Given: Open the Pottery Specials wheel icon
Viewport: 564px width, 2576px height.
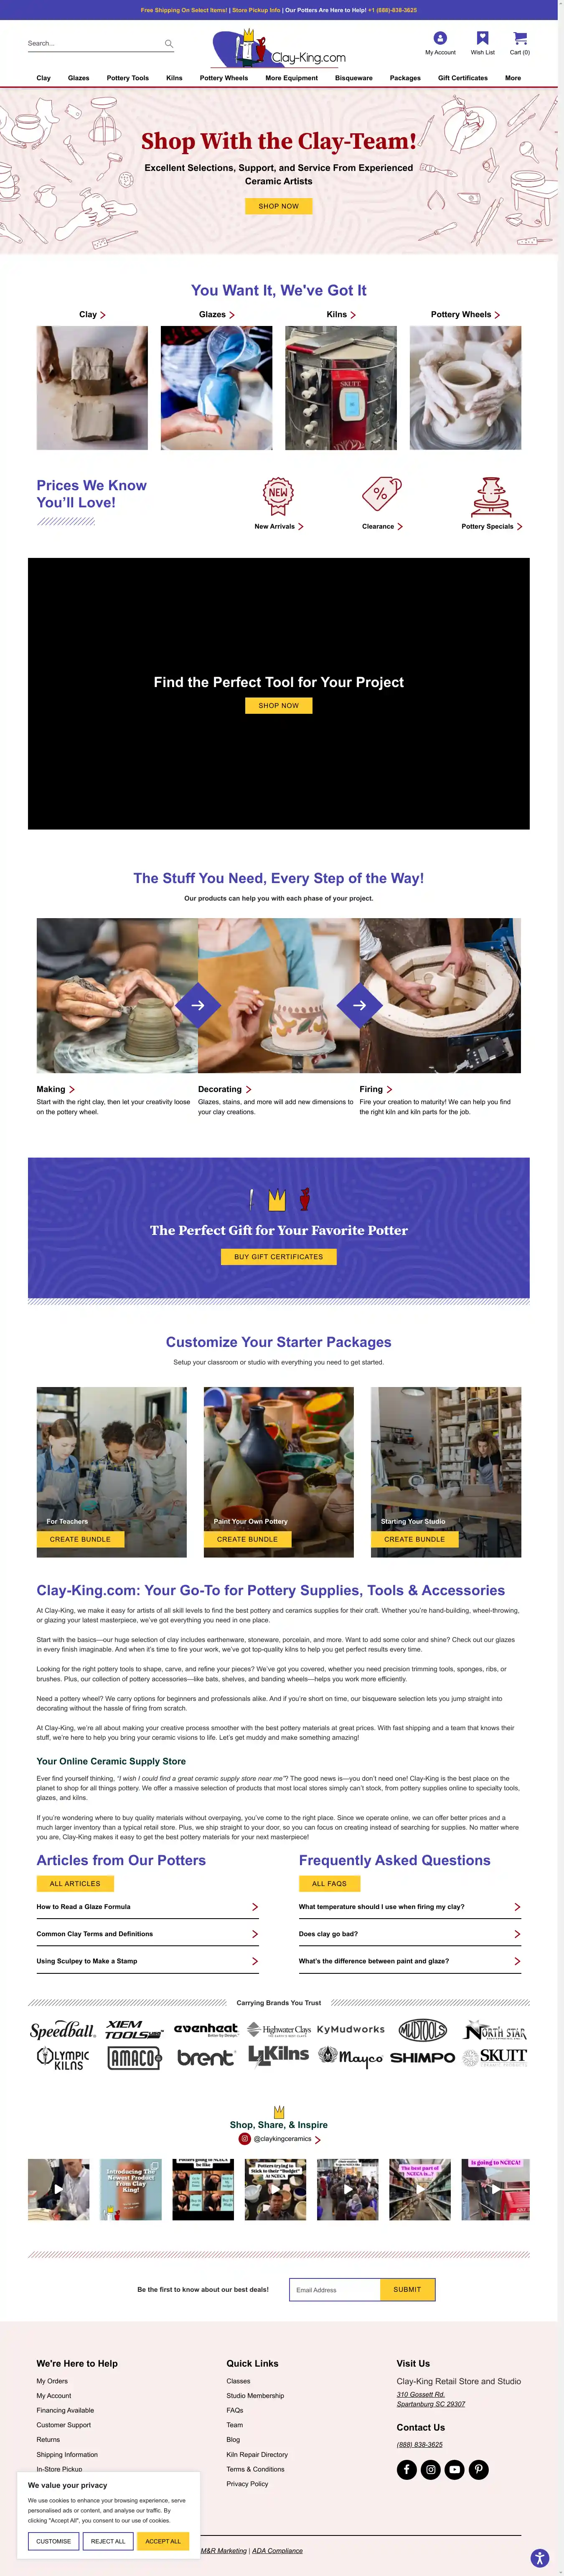Looking at the screenshot, I should click(491, 495).
